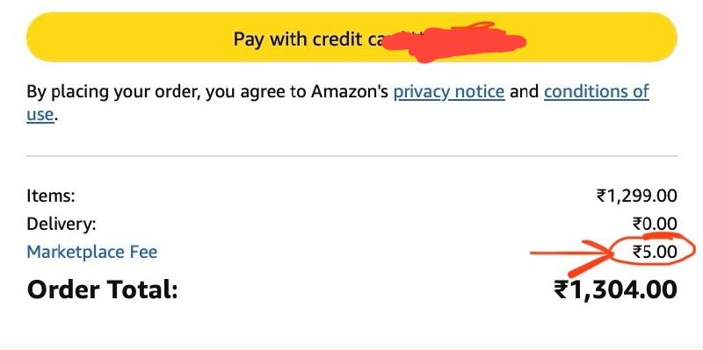Click the wrapped "use" link text
The image size is (703, 350).
coord(40,115)
